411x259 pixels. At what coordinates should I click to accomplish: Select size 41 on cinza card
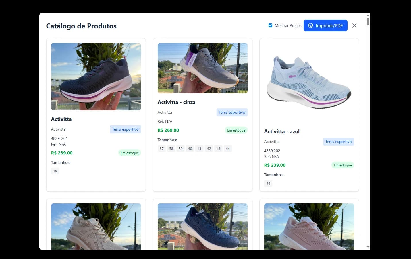click(x=199, y=148)
